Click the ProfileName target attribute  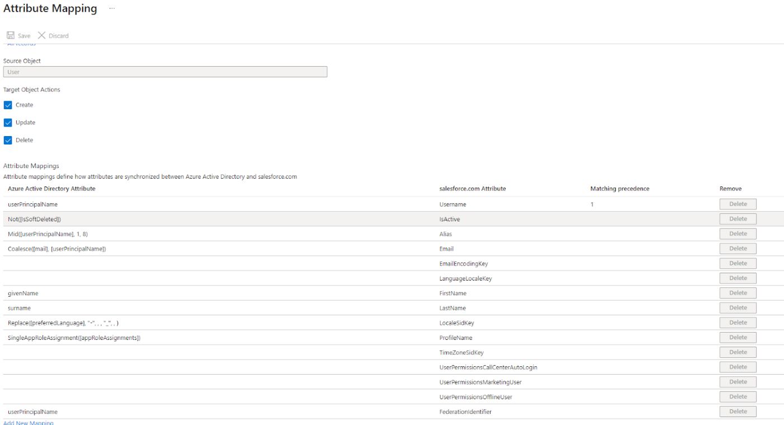(x=456, y=338)
